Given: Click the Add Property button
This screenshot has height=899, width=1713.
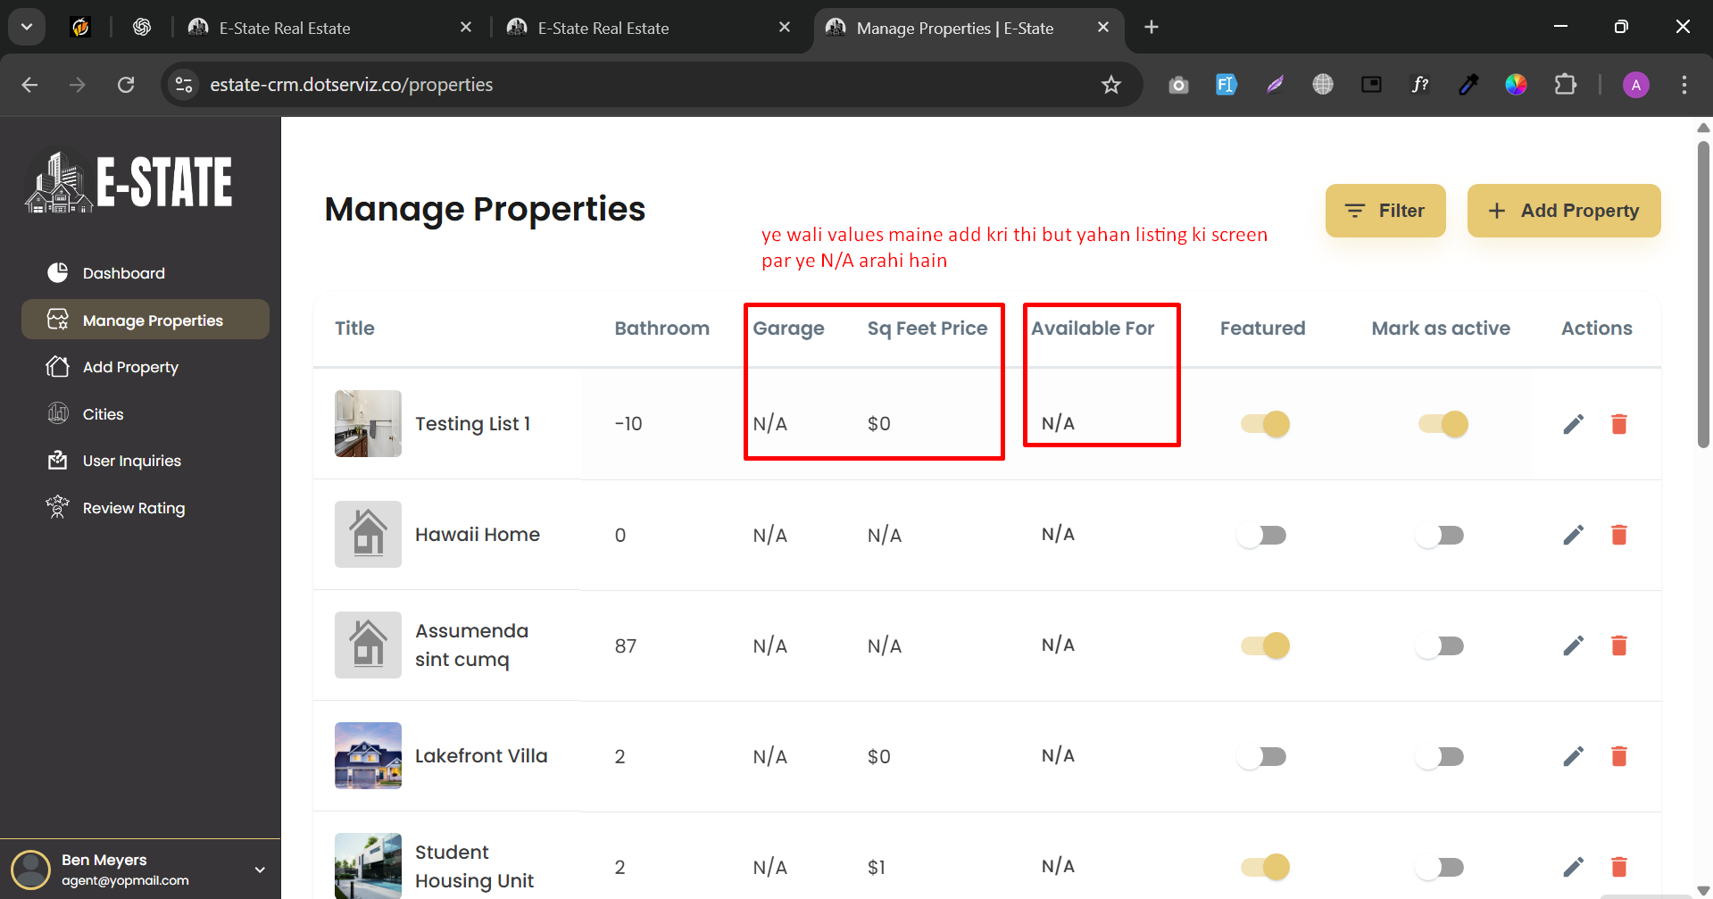Looking at the screenshot, I should click(x=1563, y=211).
